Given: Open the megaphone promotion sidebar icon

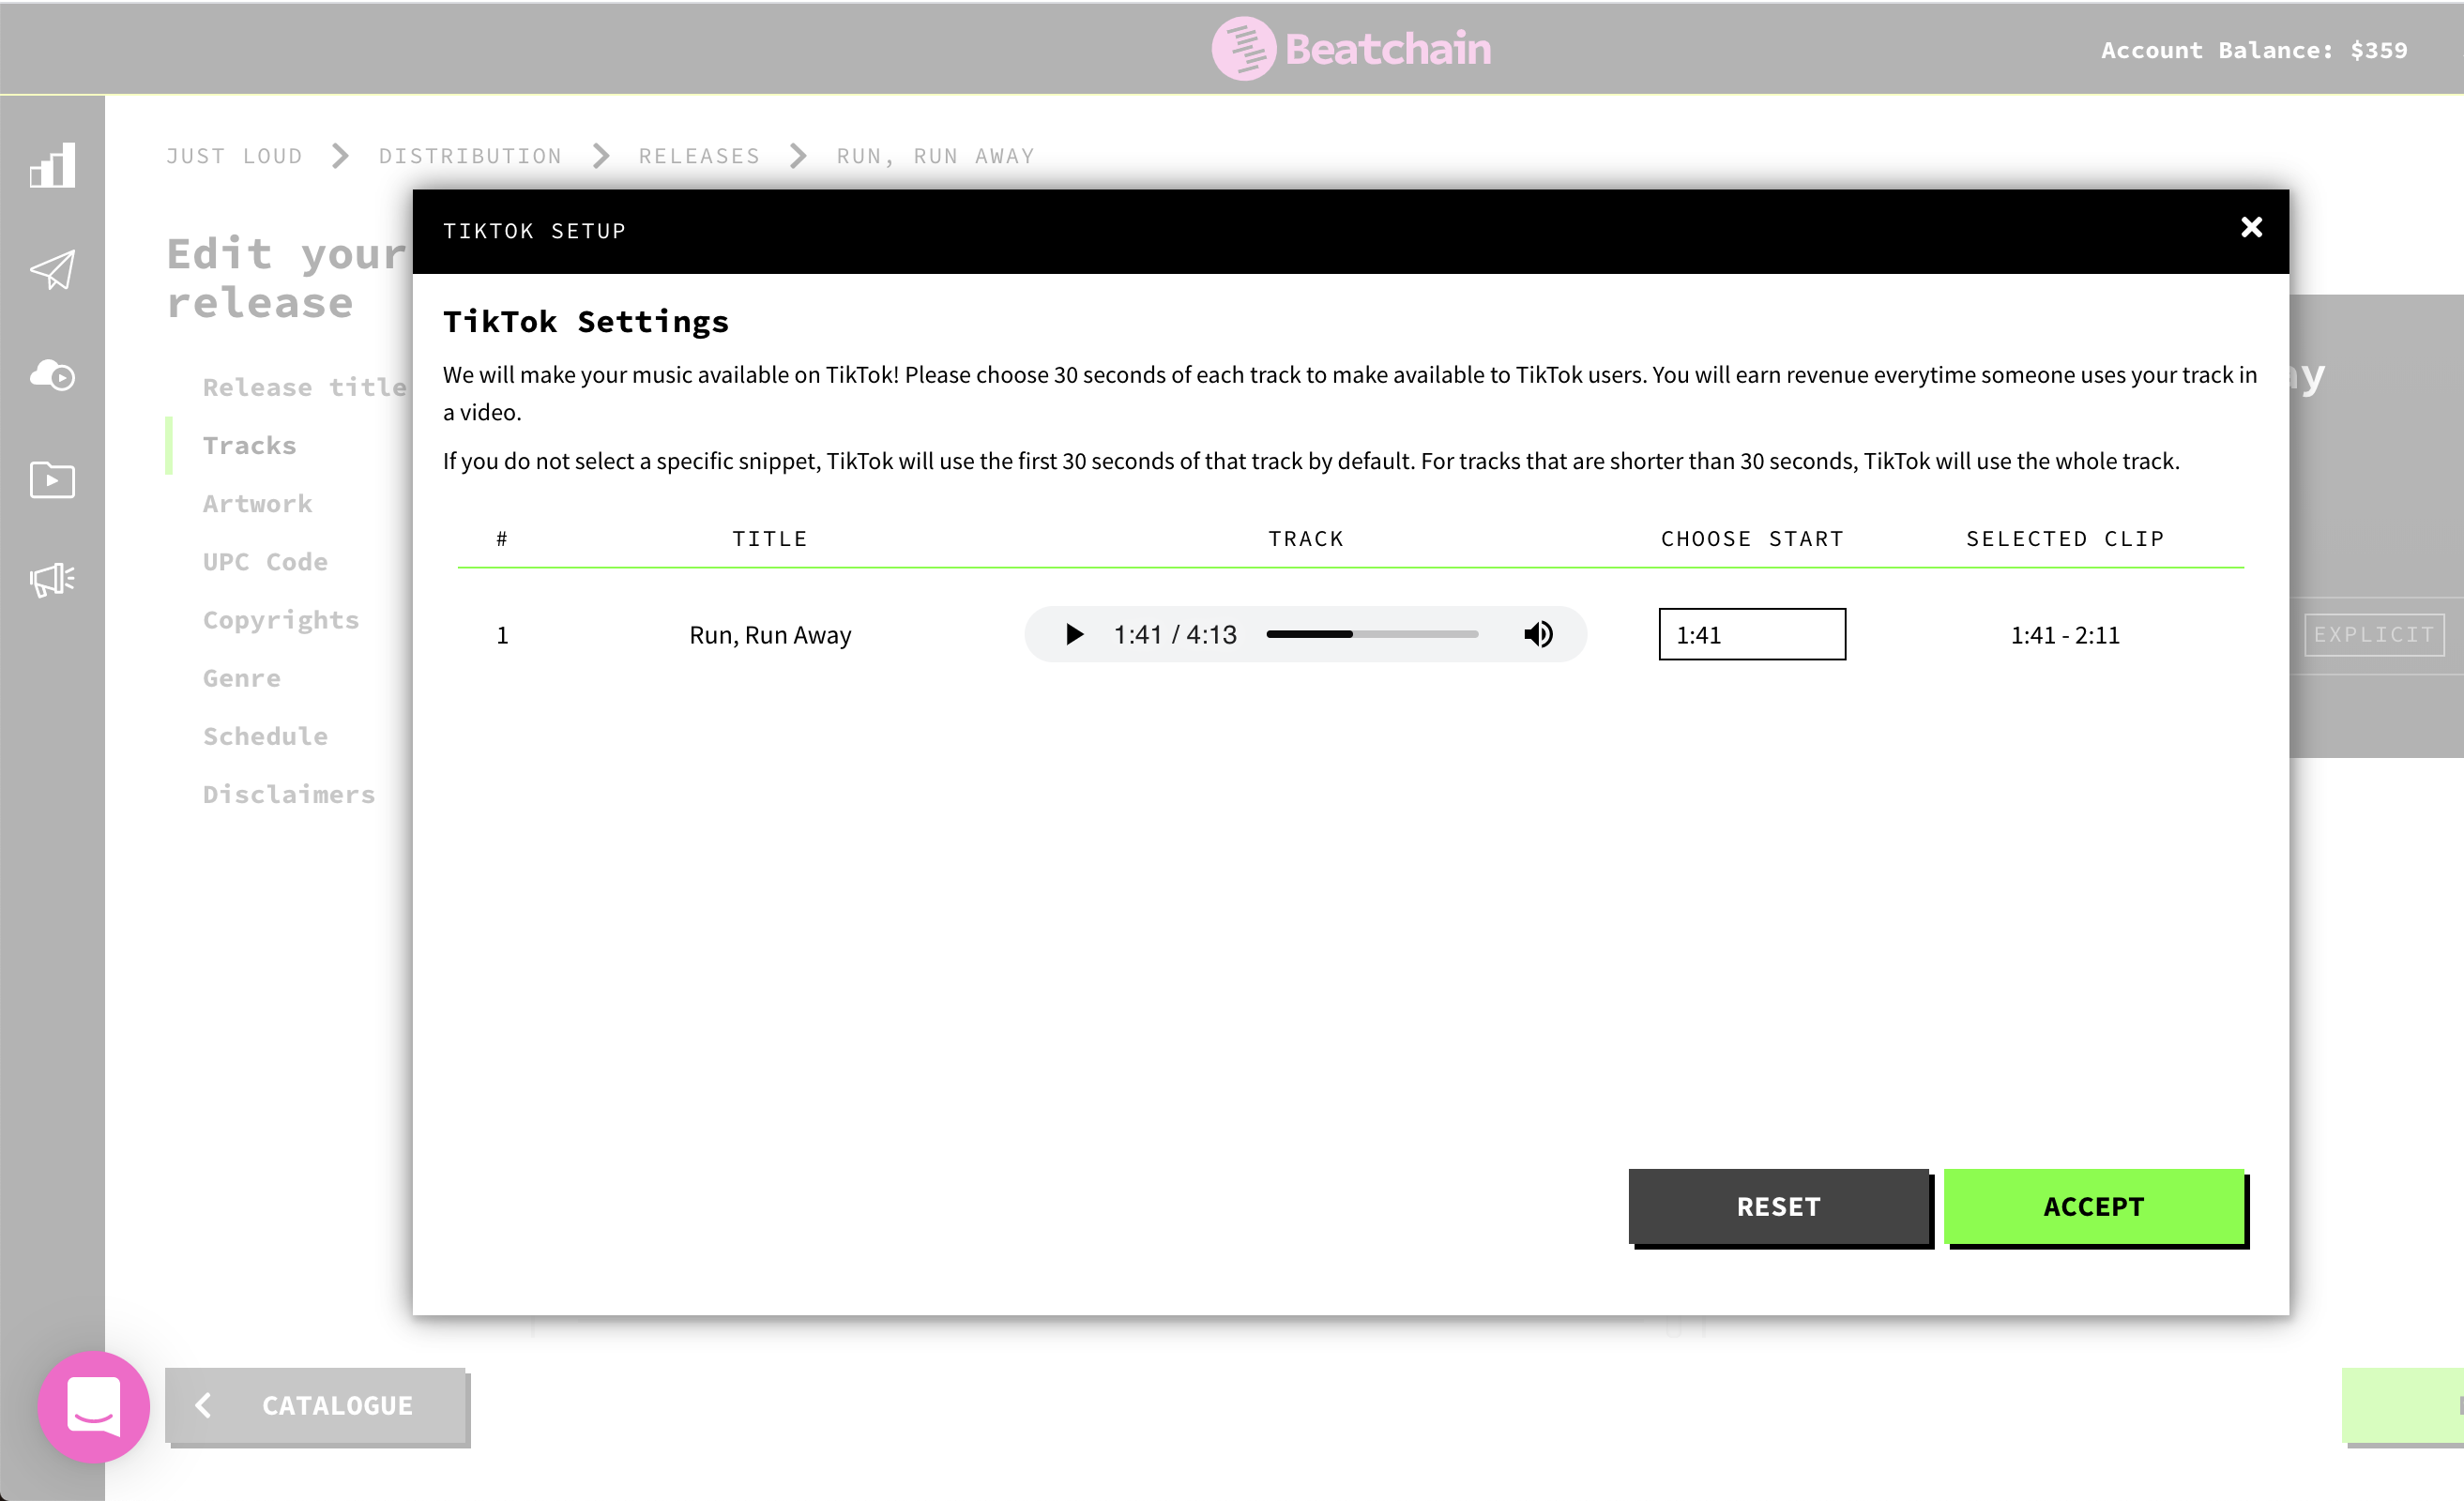Looking at the screenshot, I should 52,580.
